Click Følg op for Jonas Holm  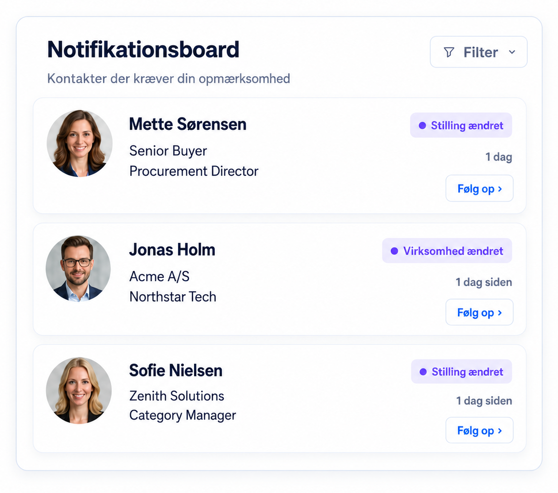(479, 312)
